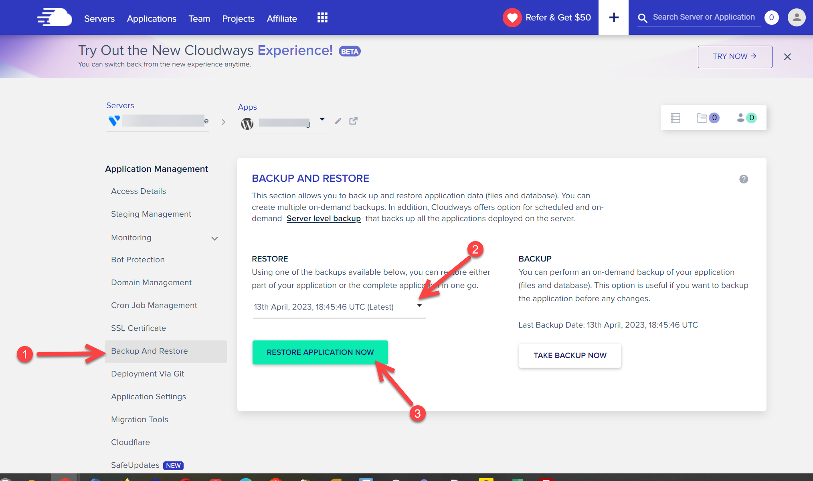Dismiss the new experience banner
The image size is (813, 481).
pos(787,57)
